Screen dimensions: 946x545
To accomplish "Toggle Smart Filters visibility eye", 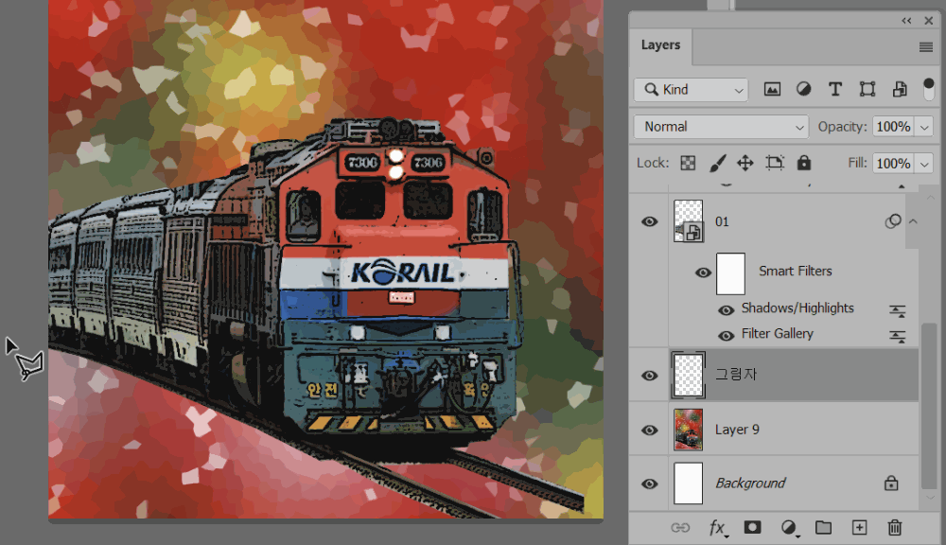I will point(703,272).
